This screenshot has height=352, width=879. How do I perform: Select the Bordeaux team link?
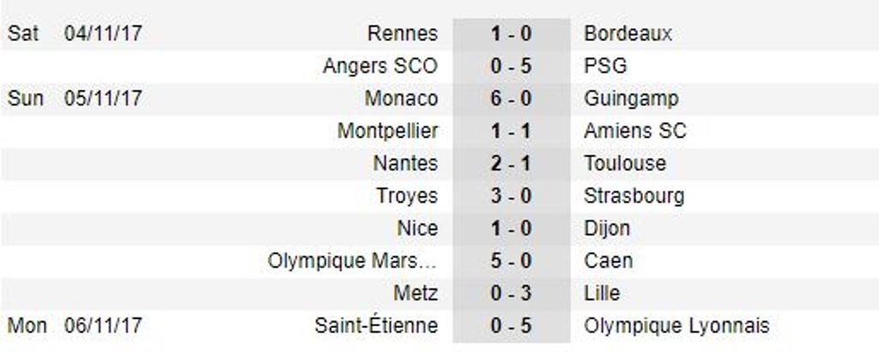[x=627, y=34]
